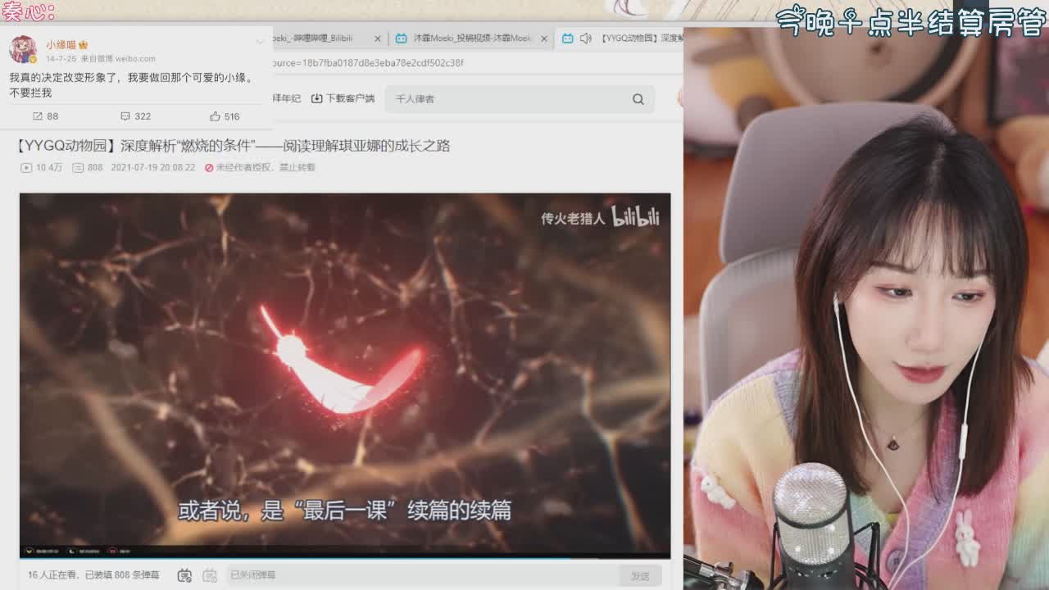The width and height of the screenshot is (1049, 590).
Task: Click the weibo.com source link
Action: click(134, 59)
